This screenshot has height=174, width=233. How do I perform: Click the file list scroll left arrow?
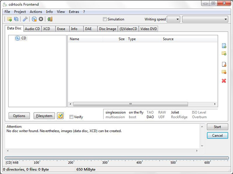pyautogui.click(x=70, y=104)
